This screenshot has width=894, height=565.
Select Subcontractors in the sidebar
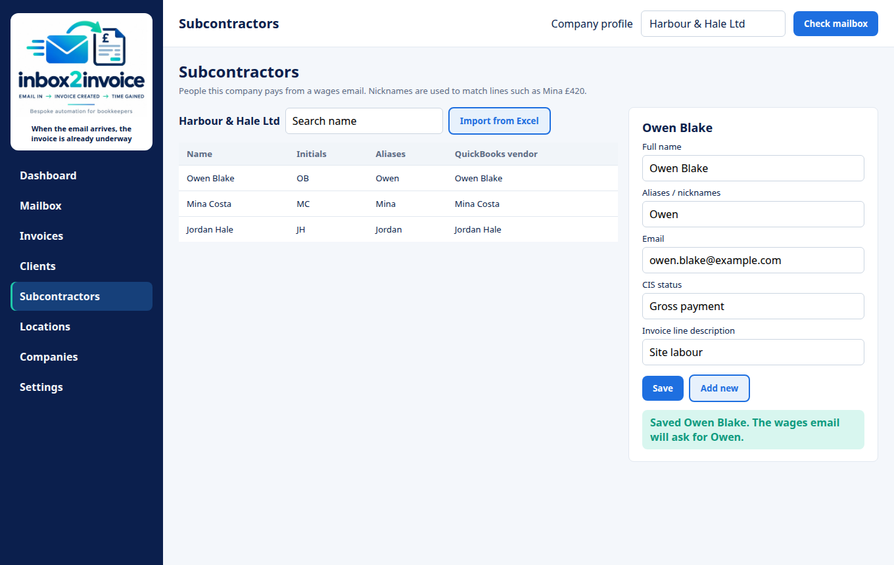82,296
